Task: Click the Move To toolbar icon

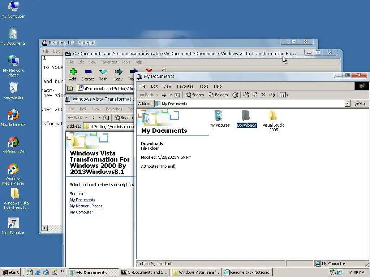Action: (x=246, y=95)
